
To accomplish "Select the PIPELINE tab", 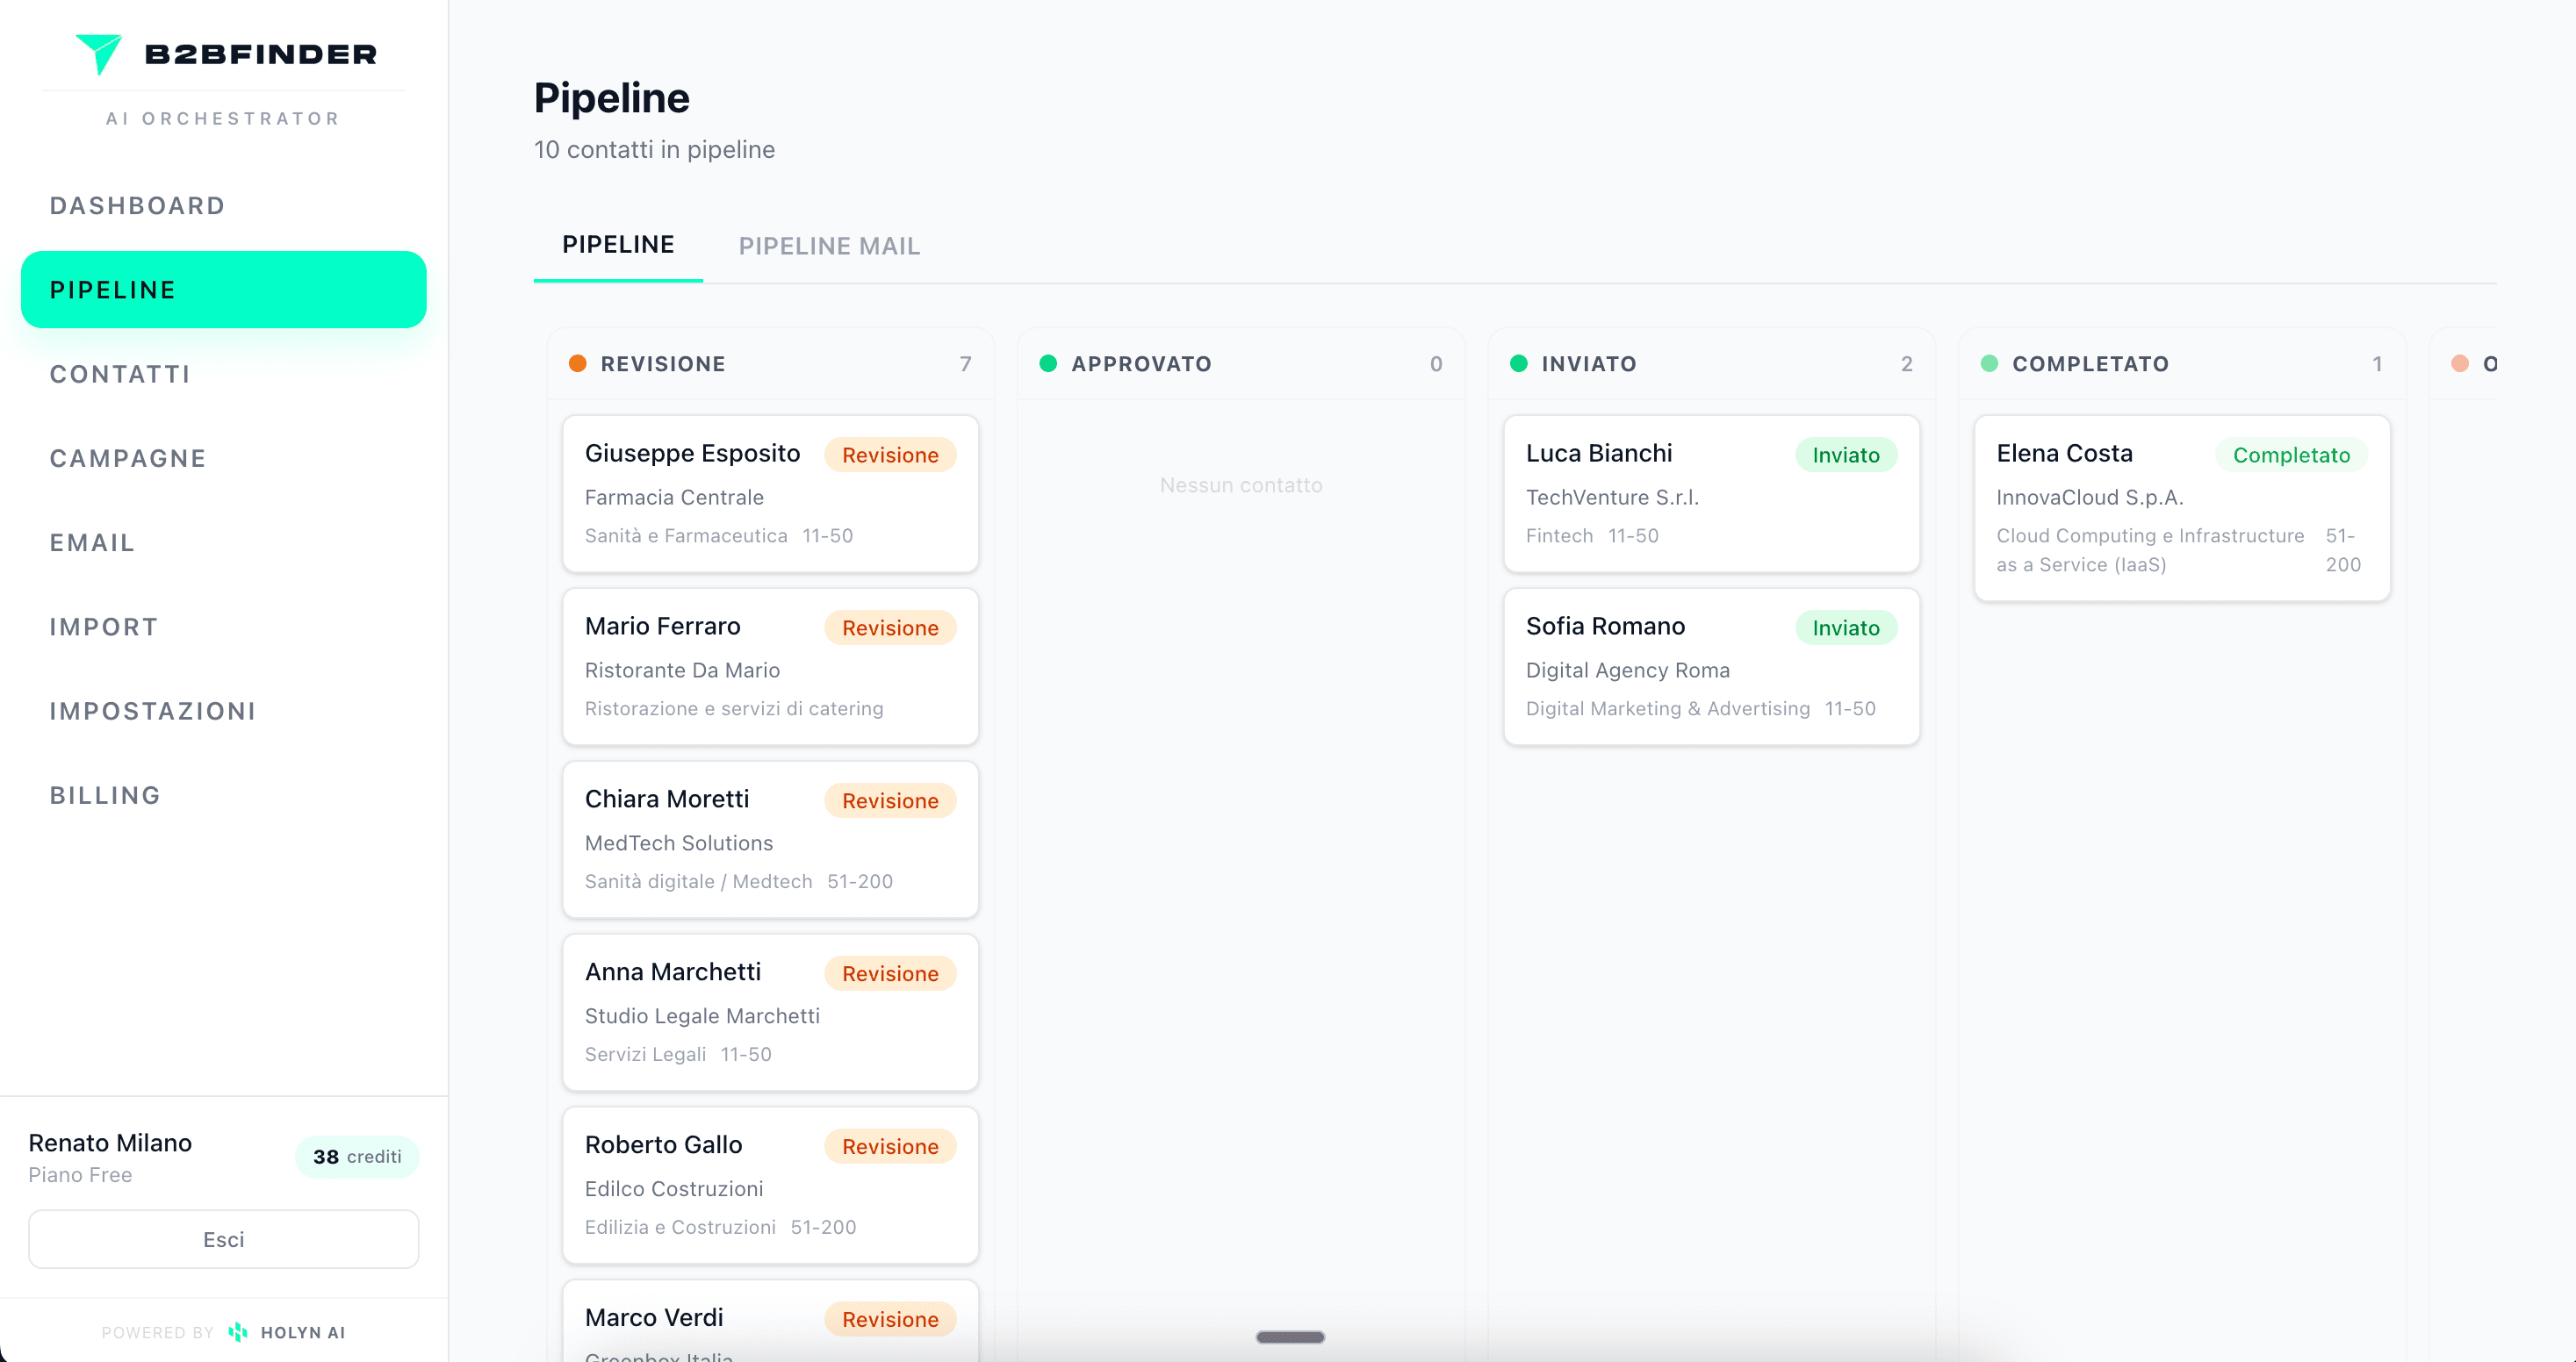I will click(617, 244).
